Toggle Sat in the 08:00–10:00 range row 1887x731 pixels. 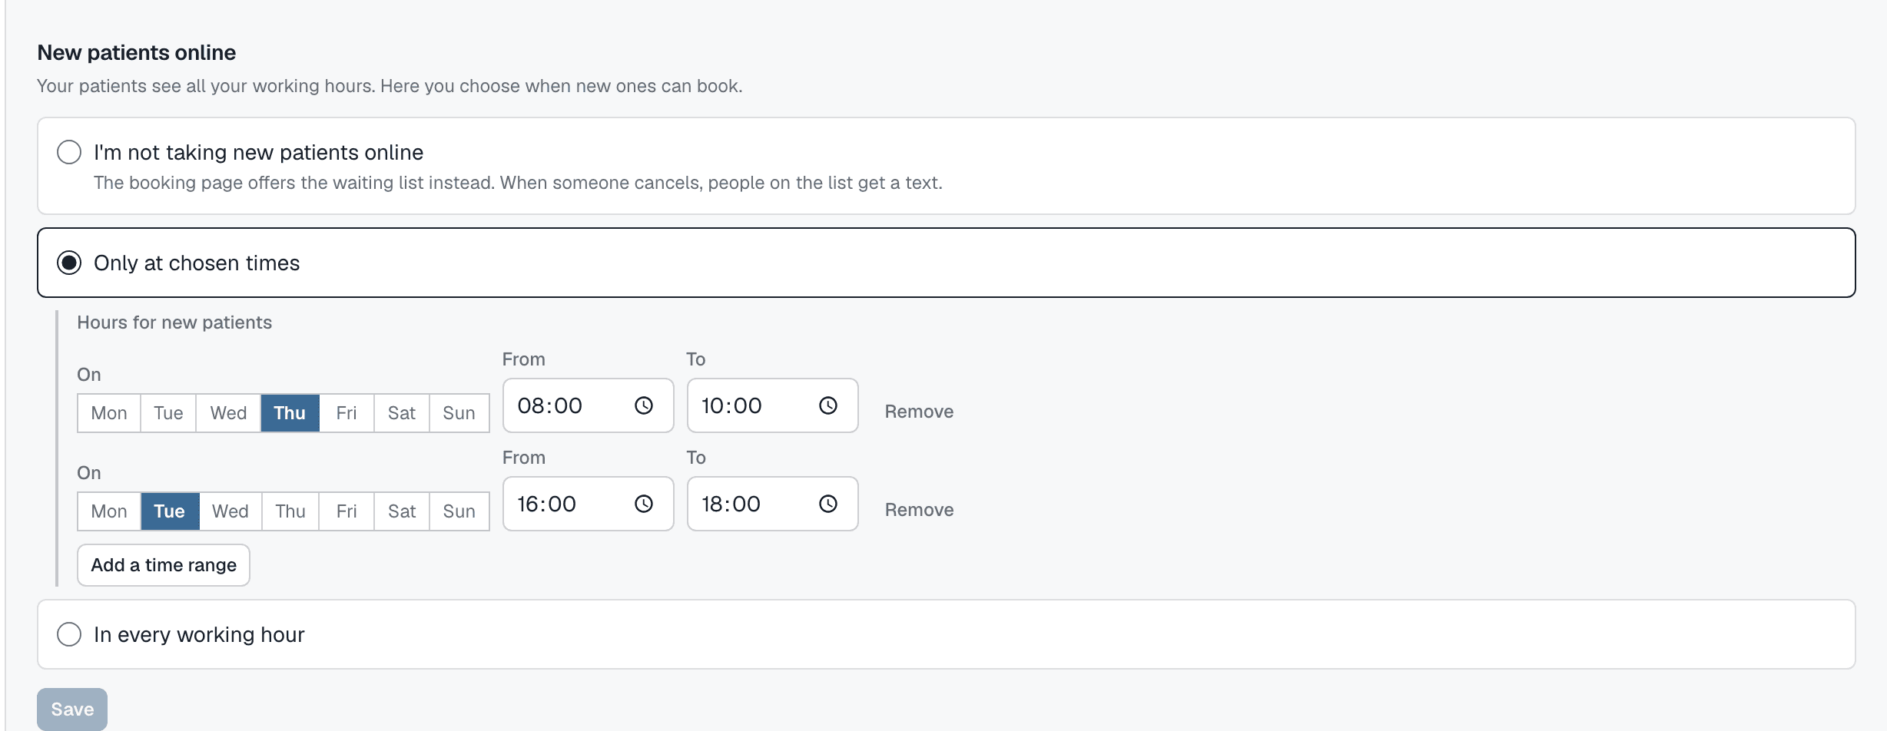coord(402,413)
